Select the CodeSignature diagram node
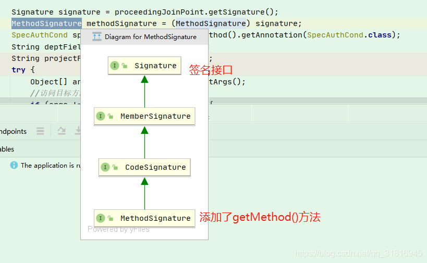The width and height of the screenshot is (427, 263). click(144, 167)
